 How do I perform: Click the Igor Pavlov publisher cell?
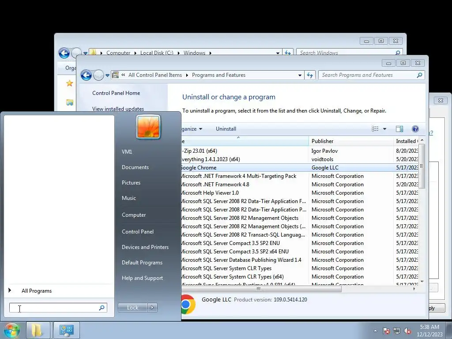pos(324,151)
